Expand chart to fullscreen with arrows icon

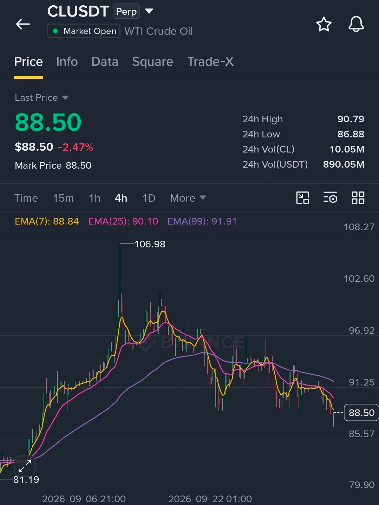(25, 466)
